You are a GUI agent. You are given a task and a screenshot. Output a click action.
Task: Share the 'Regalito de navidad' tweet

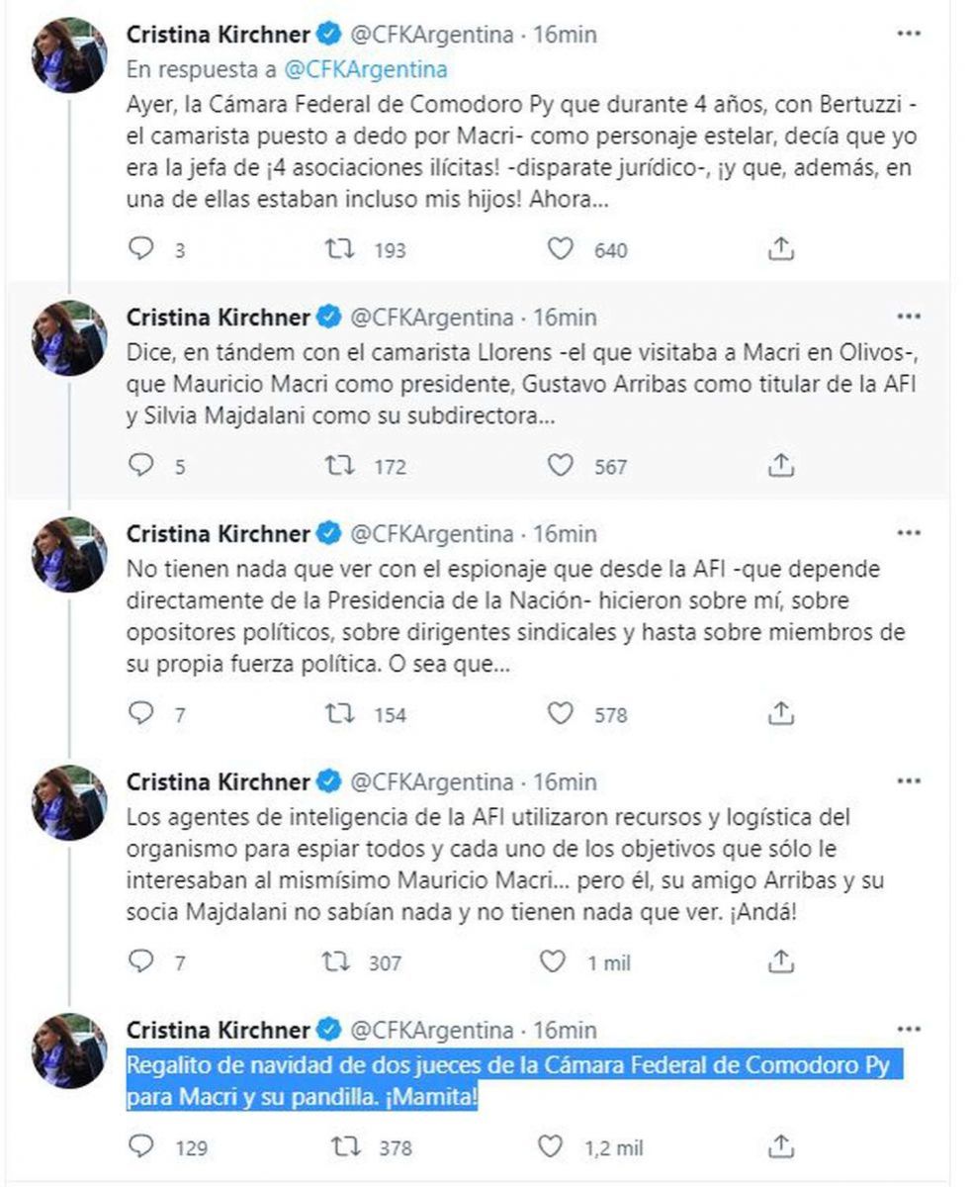781,1146
